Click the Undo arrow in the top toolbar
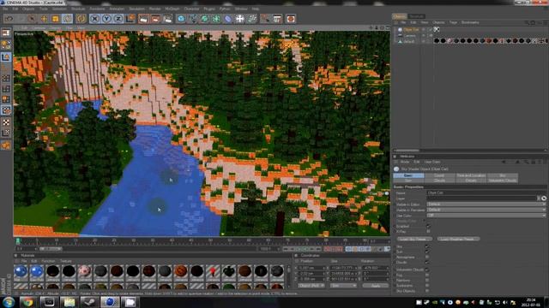Screen dimensions: 549x308 [9, 19]
